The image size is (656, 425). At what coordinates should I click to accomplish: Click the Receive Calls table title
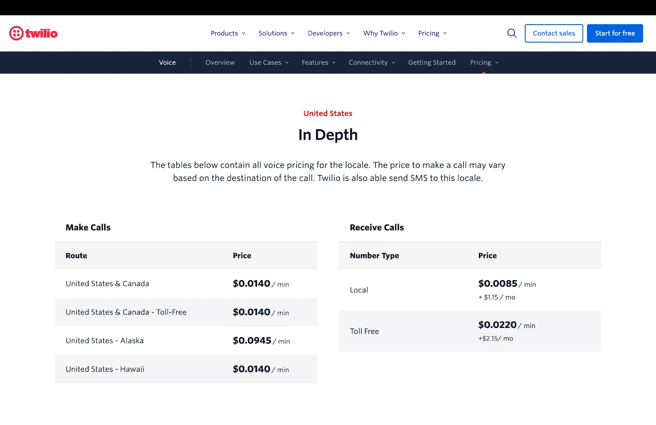(377, 227)
